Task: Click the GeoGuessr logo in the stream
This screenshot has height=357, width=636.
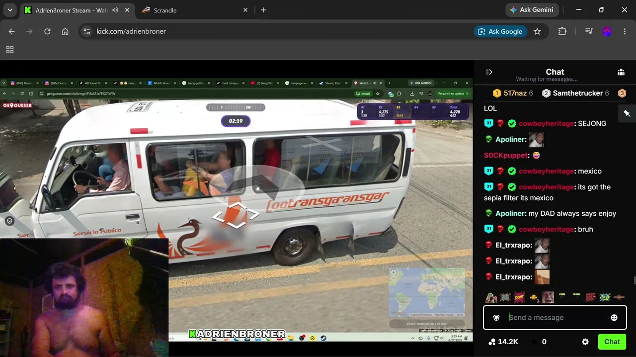Action: (x=18, y=105)
